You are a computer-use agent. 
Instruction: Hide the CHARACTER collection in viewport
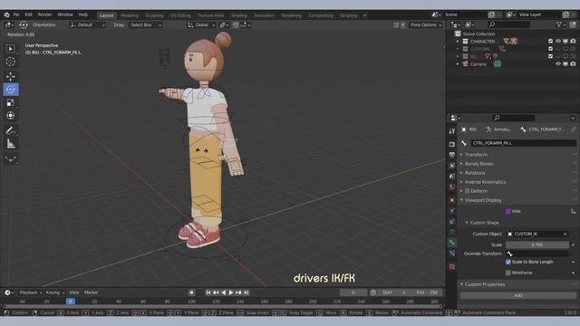558,41
